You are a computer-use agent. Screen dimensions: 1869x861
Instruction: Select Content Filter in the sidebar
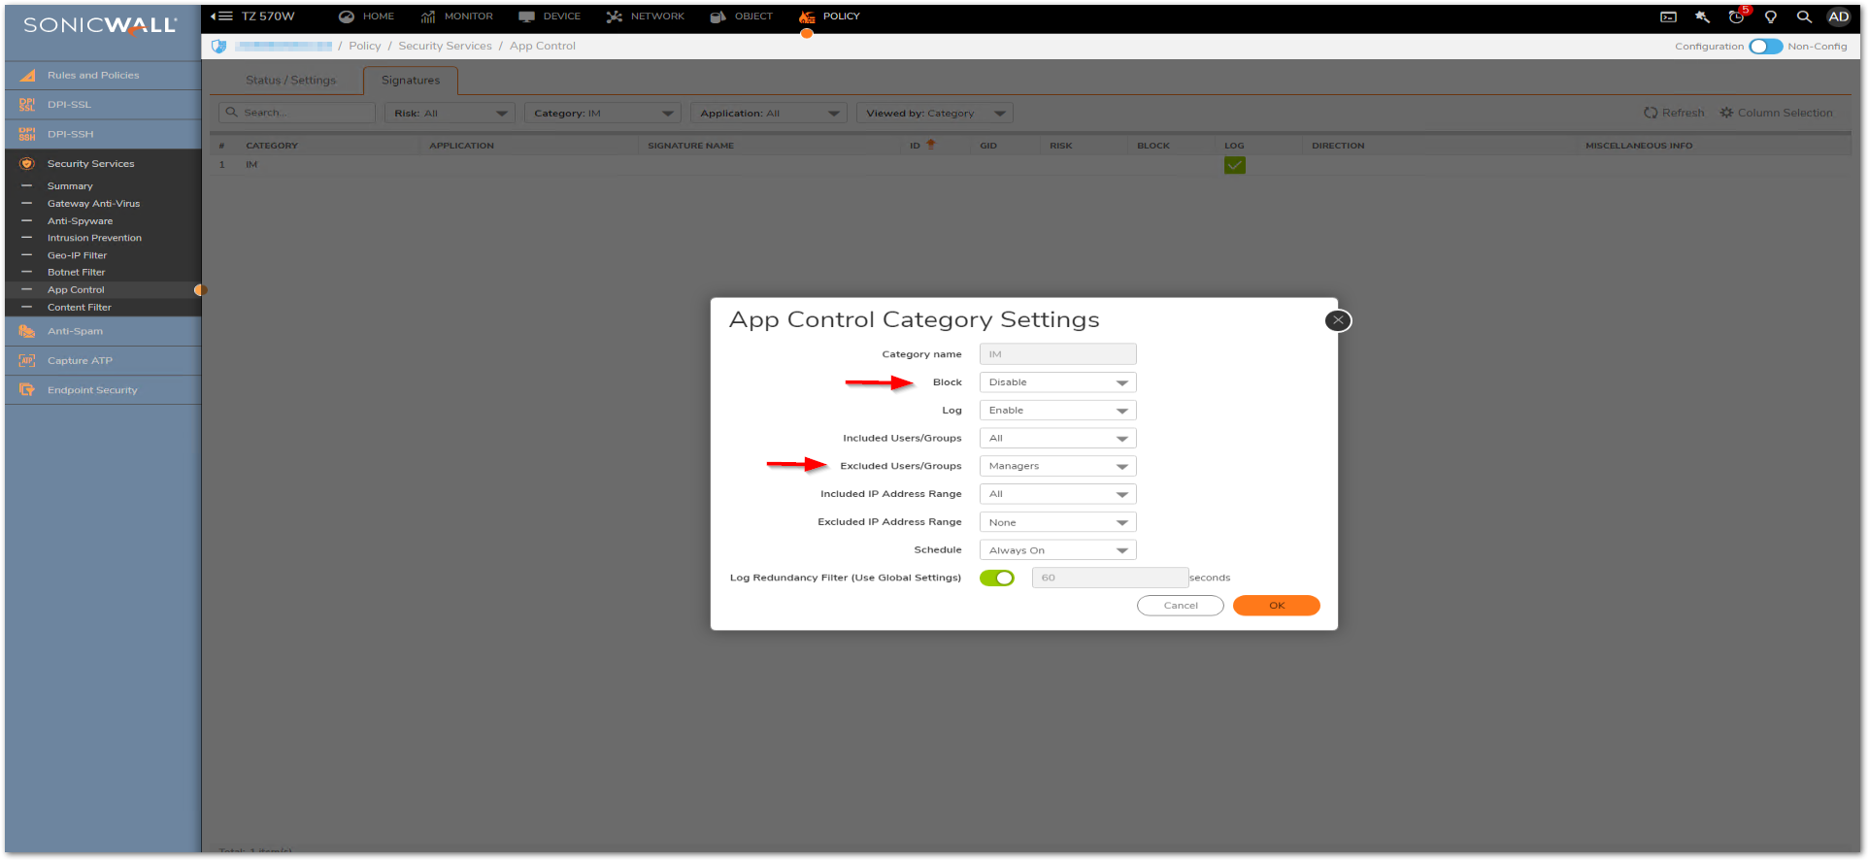[80, 308]
